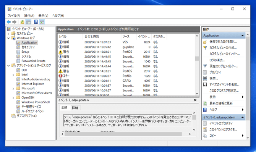Open the 表示 submenu in actions
This screenshot has width=256, height=152.
coord(224,97)
